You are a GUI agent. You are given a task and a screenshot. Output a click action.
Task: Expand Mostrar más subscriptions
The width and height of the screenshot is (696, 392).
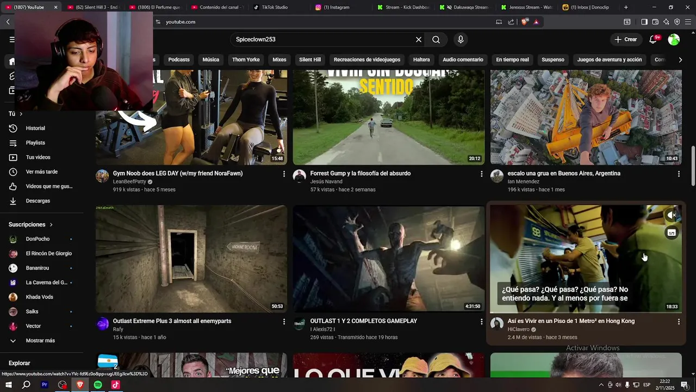click(41, 340)
